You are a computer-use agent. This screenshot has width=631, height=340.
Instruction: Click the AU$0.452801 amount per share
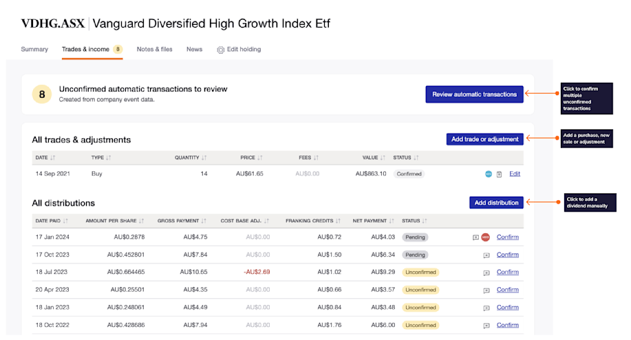click(x=125, y=255)
